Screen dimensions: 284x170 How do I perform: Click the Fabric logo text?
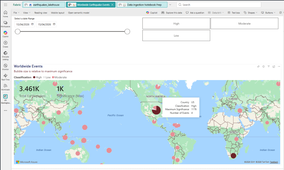pos(17,5)
